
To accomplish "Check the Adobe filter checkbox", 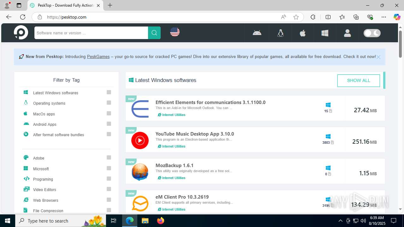I will pyautogui.click(x=109, y=158).
